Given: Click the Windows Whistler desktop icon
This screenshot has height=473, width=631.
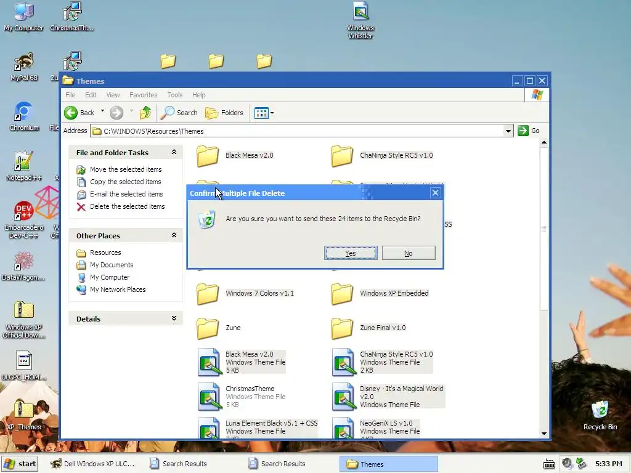Looking at the screenshot, I should (x=360, y=21).
